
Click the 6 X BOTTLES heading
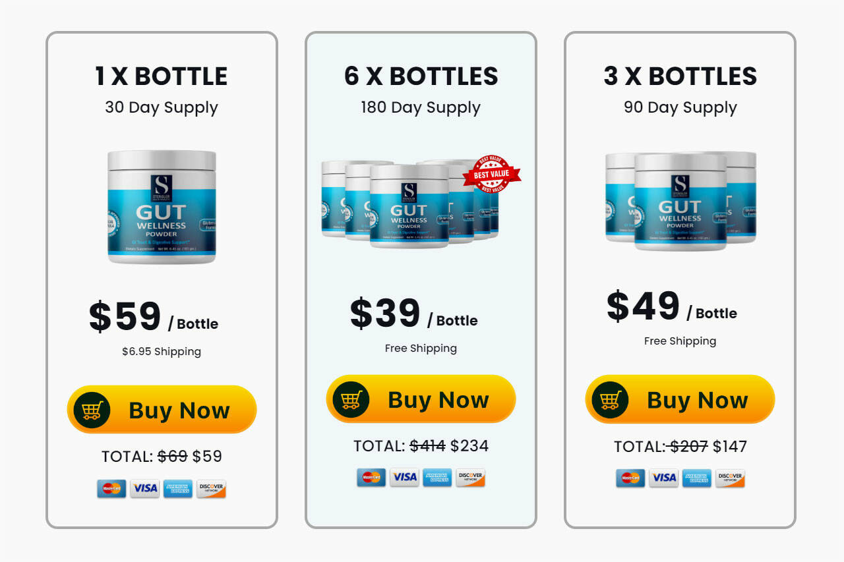[421, 76]
